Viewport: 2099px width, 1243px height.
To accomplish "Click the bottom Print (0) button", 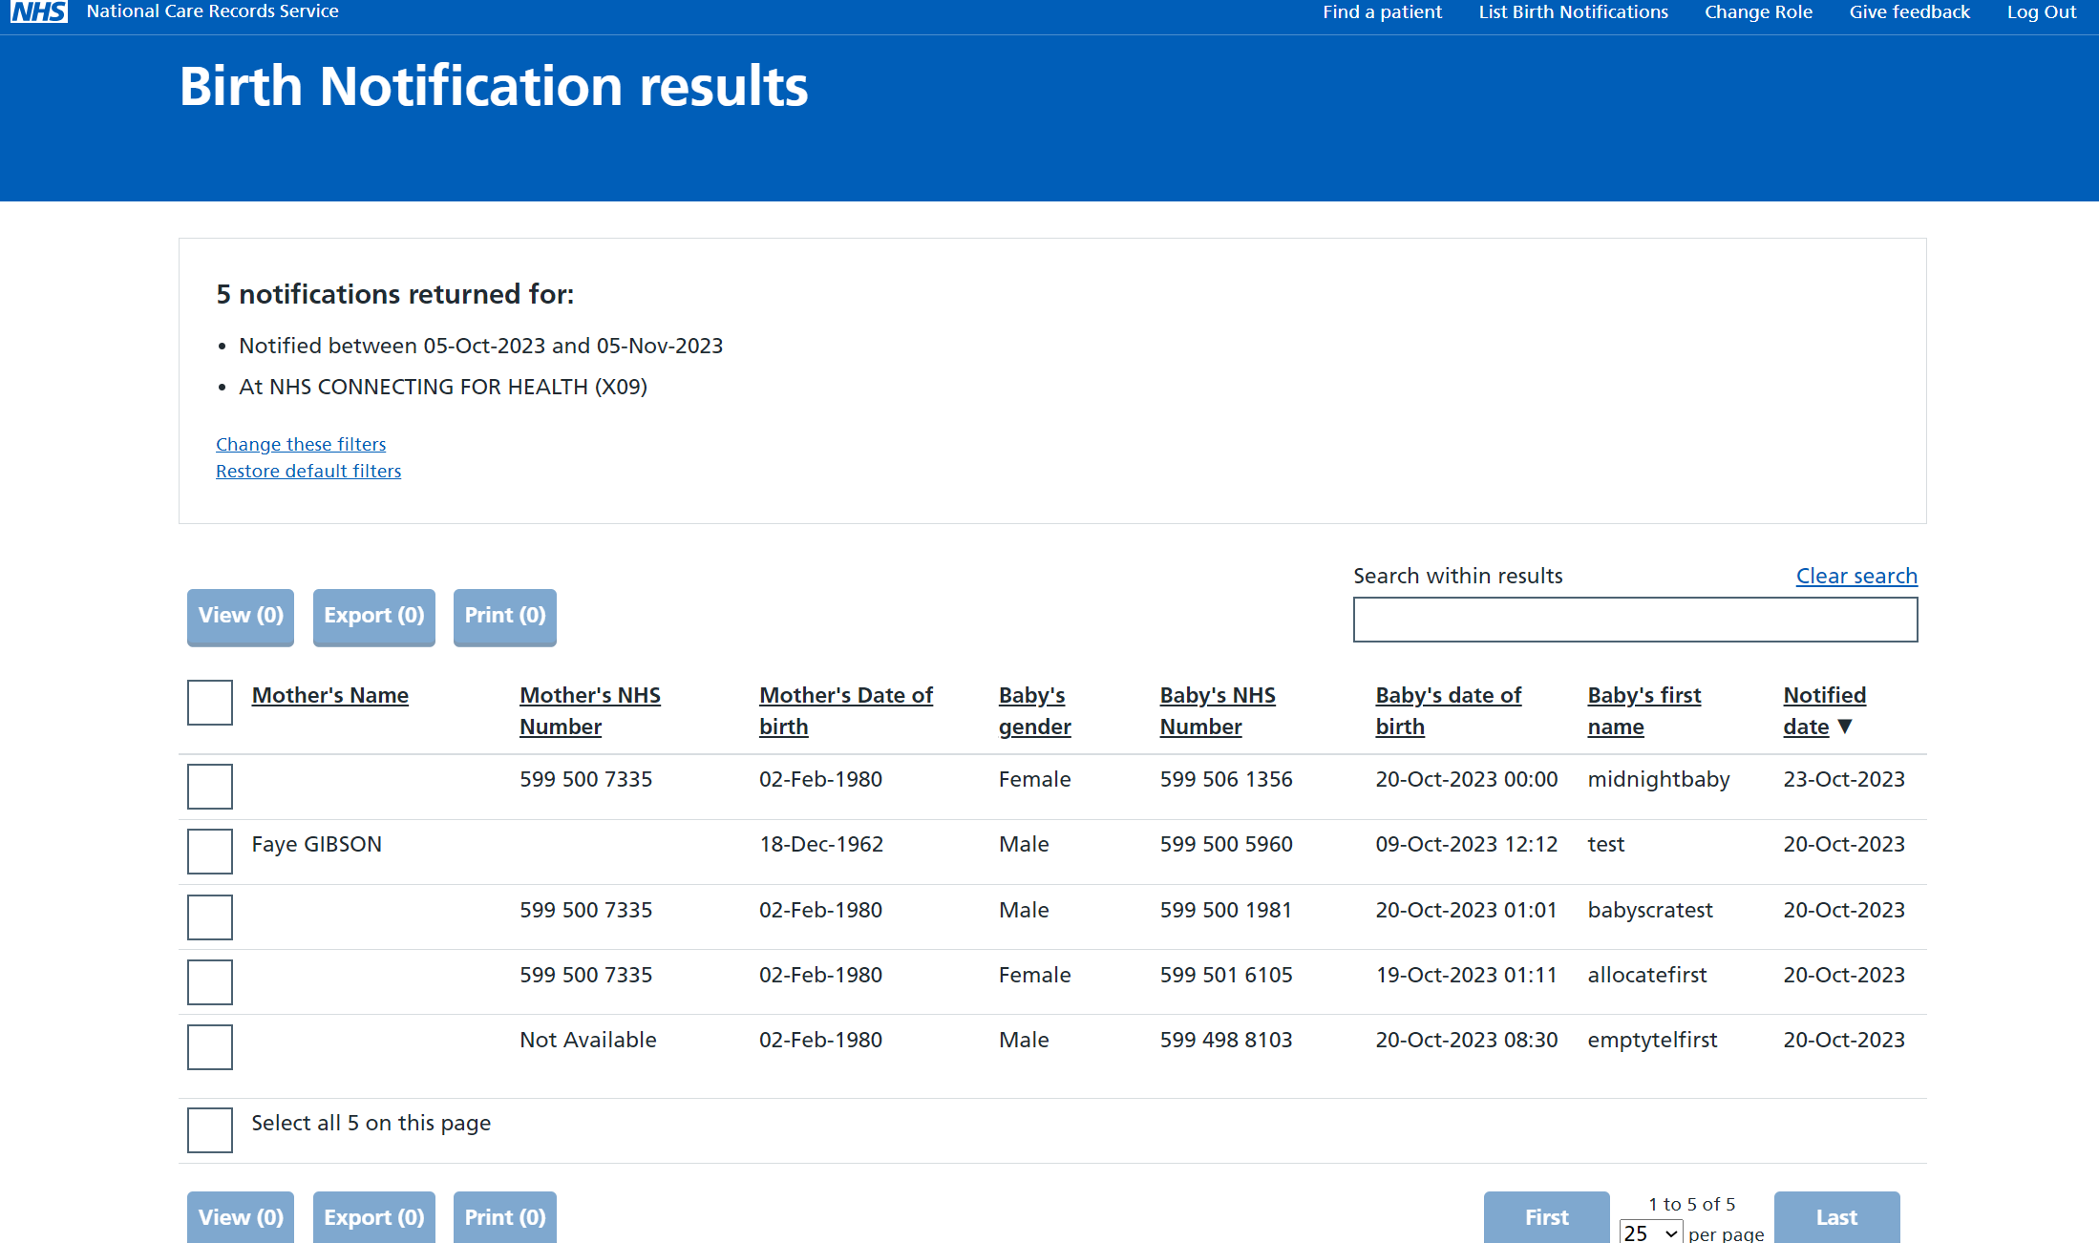I will 505,1217.
